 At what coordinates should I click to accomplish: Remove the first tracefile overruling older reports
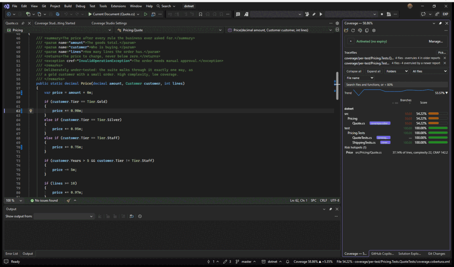pyautogui.click(x=445, y=58)
